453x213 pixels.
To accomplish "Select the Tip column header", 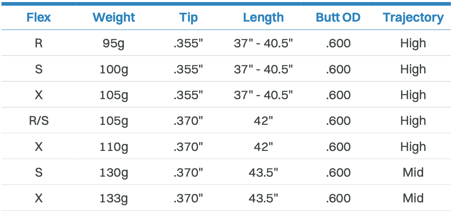I will pyautogui.click(x=188, y=17).
